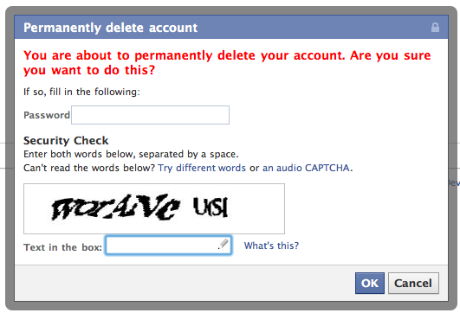The height and width of the screenshot is (313, 460).
Task: Focus the "Text in the box" input field
Action: tap(169, 245)
